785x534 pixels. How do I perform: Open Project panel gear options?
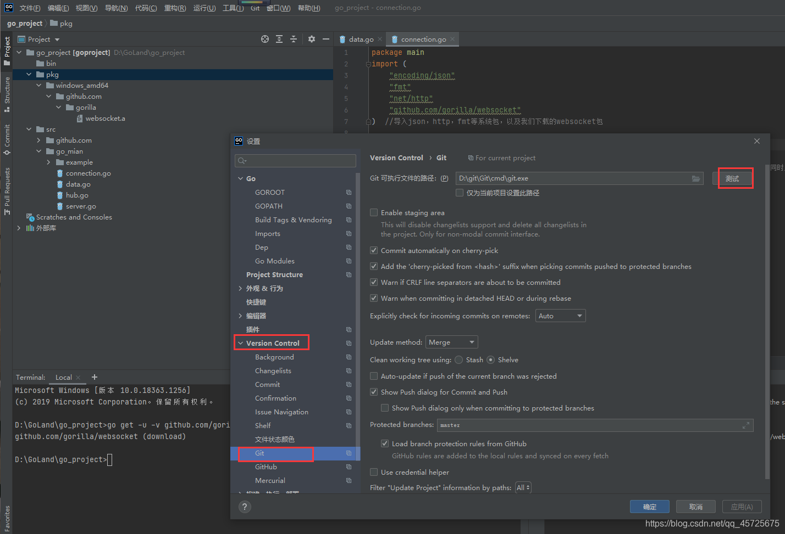tap(312, 39)
